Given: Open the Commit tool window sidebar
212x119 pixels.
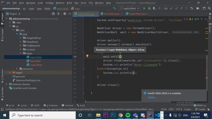Looking at the screenshot, I should [x=2, y=35].
